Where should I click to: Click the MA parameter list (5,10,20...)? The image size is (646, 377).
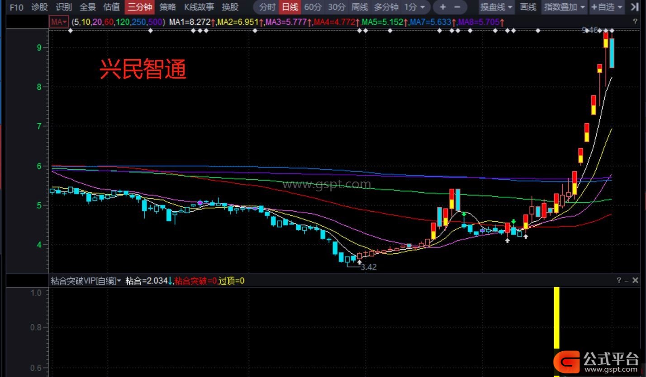119,22
